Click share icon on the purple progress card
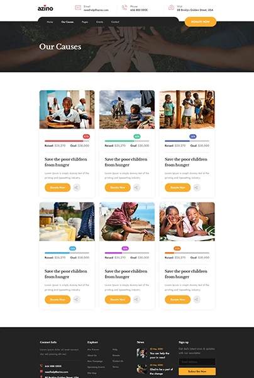The width and height of the screenshot is (254, 378). click(136, 299)
